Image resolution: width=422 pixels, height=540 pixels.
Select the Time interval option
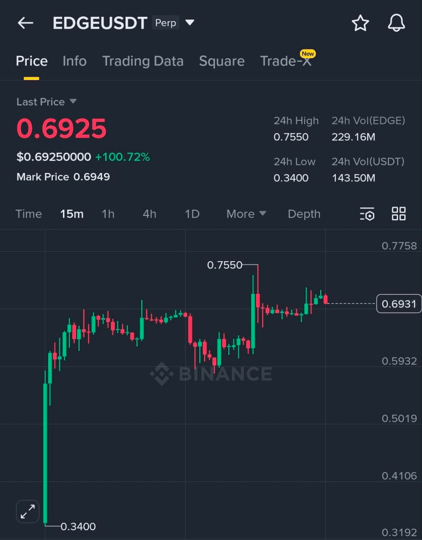click(x=28, y=214)
